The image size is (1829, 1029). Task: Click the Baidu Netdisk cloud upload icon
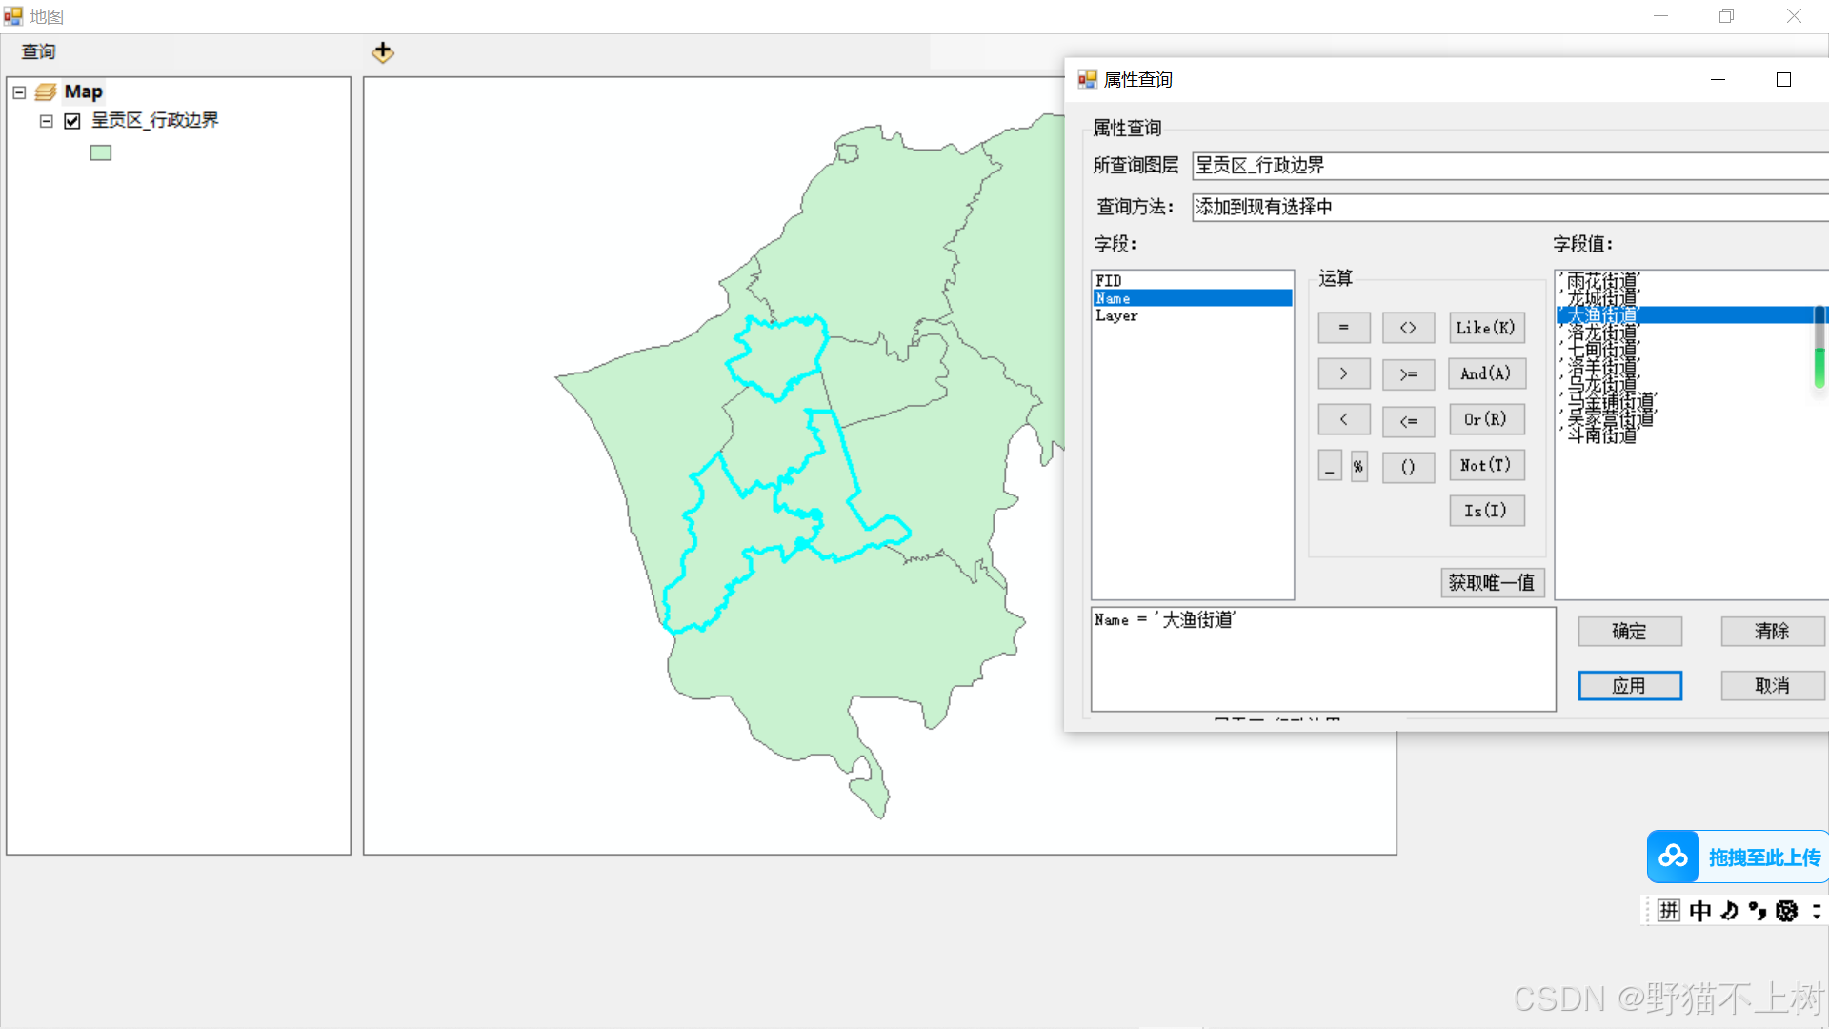[1673, 856]
